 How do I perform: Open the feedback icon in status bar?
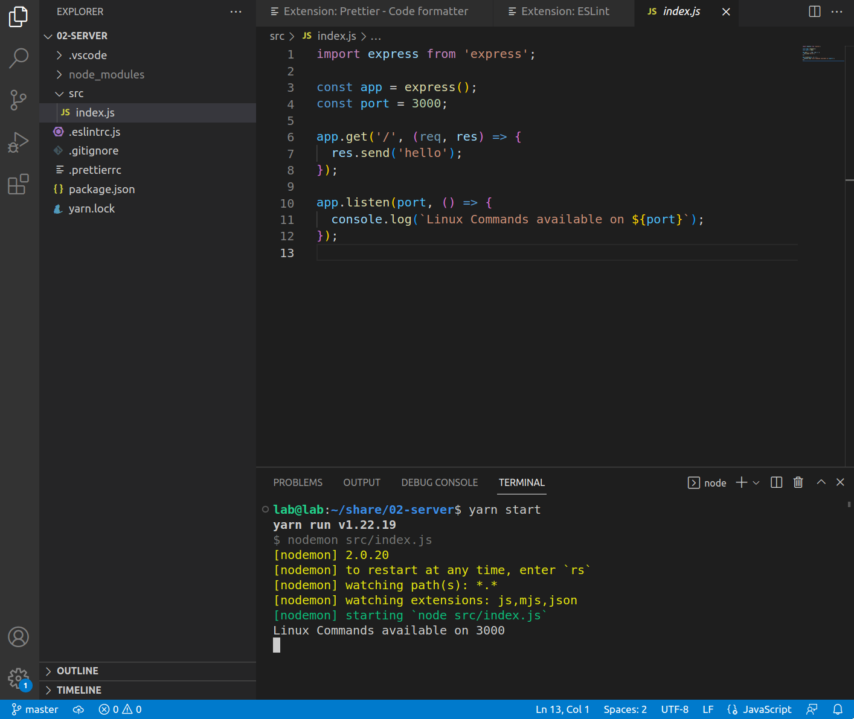(812, 709)
